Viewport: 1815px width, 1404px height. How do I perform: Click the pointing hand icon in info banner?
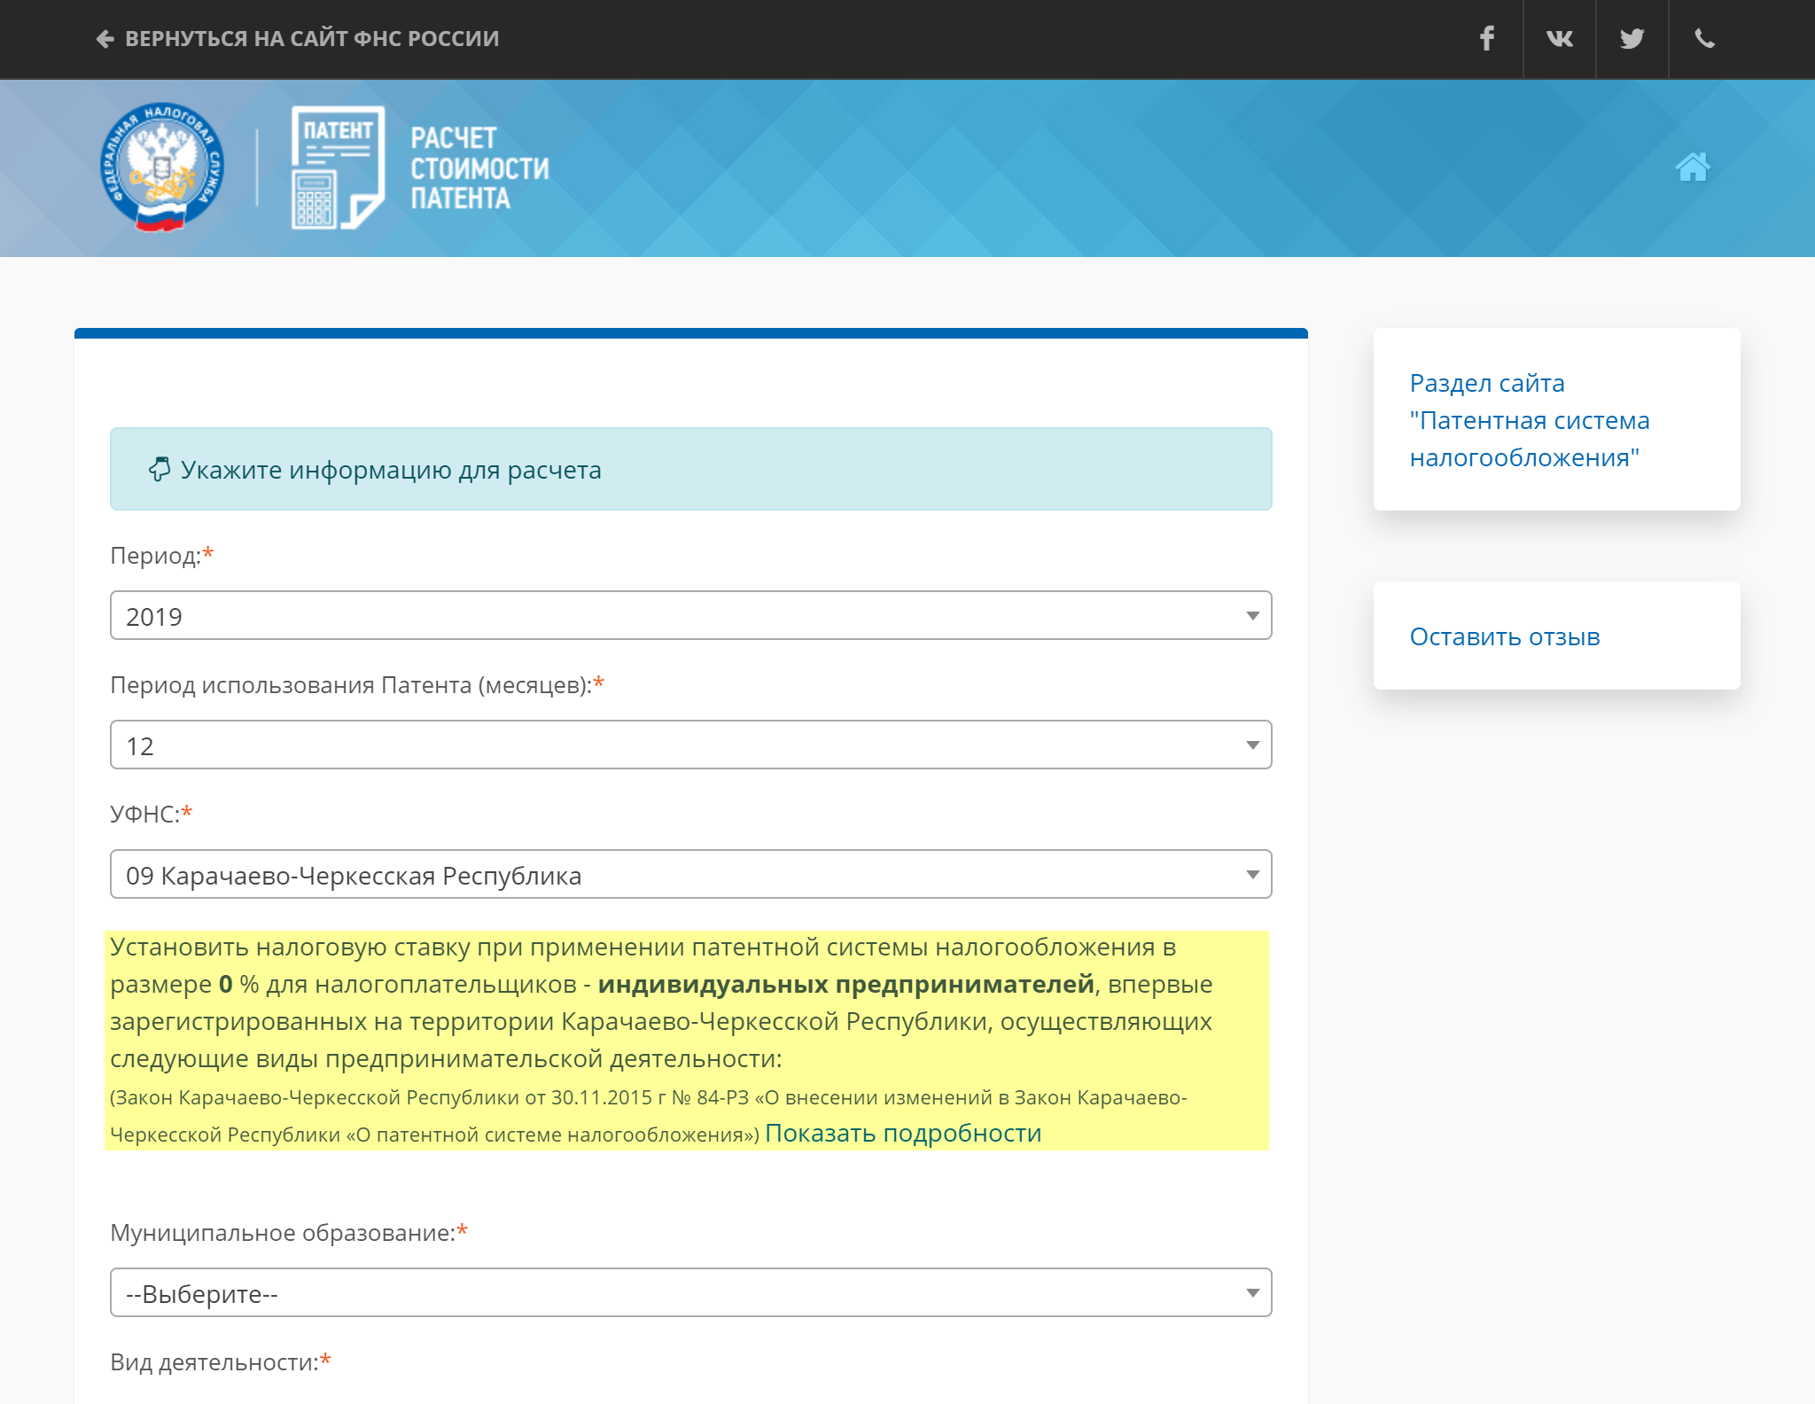click(x=159, y=469)
